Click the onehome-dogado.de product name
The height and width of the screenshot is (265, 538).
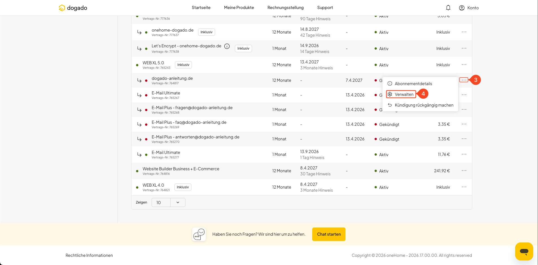click(x=172, y=30)
